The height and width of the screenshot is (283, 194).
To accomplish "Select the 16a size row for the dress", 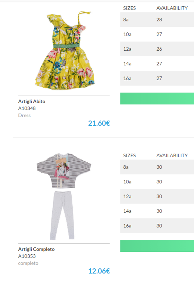I will click(157, 78).
